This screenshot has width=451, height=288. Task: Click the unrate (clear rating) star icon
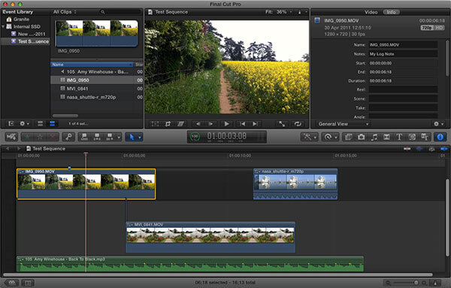tap(40, 137)
